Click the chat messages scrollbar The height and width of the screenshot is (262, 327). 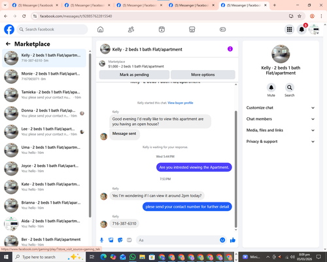pos(235,169)
